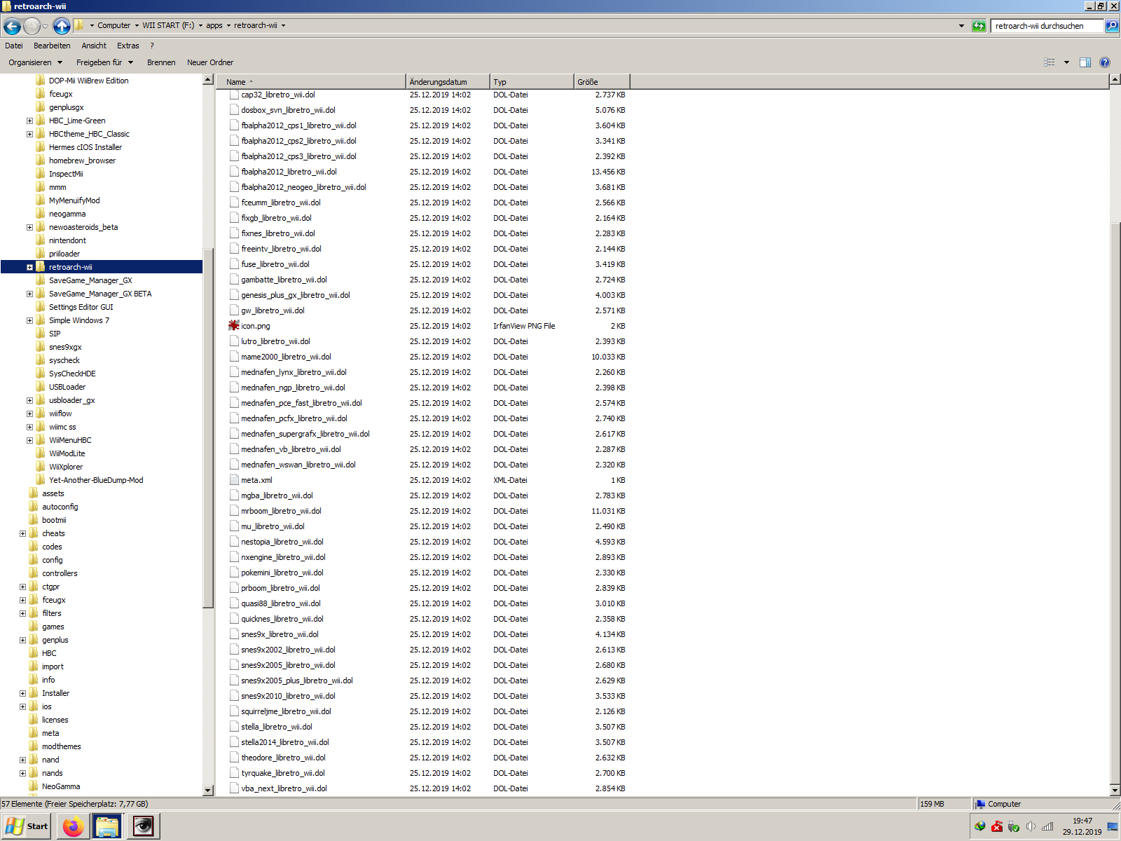The height and width of the screenshot is (841, 1121).
Task: Open the Ansicht menu
Action: [94, 46]
